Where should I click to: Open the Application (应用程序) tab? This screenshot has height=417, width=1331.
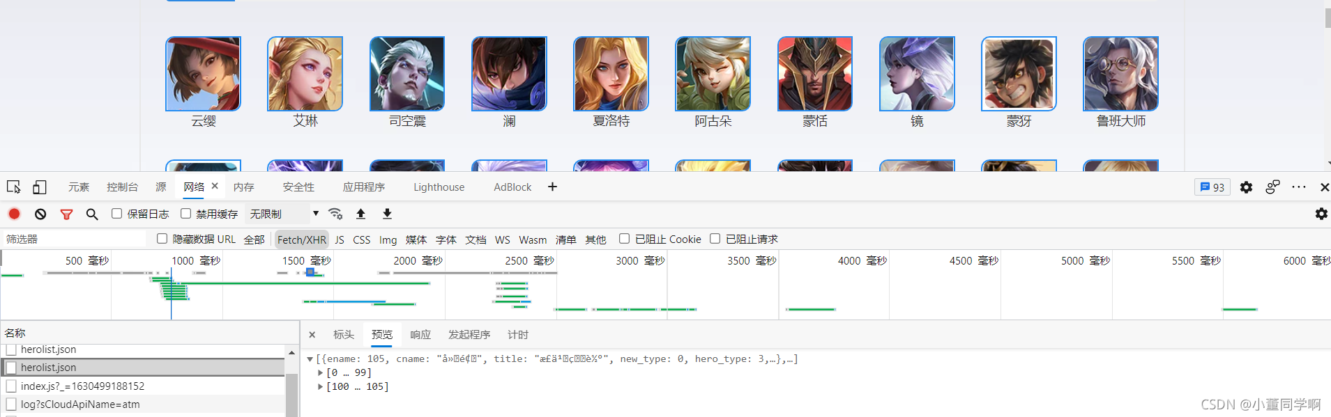click(364, 187)
